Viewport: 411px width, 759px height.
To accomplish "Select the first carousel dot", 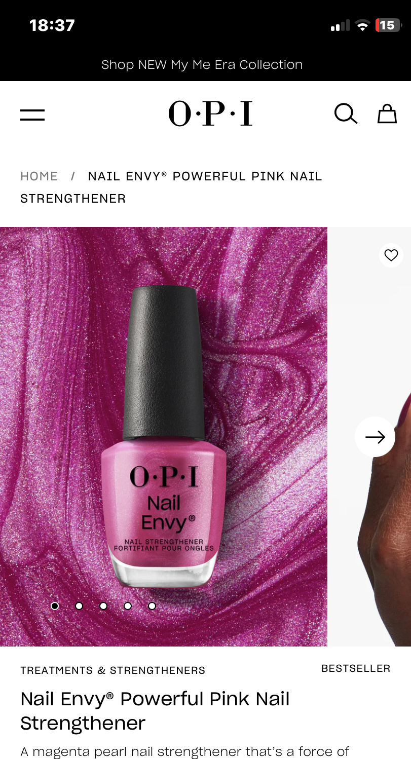I will click(x=55, y=605).
